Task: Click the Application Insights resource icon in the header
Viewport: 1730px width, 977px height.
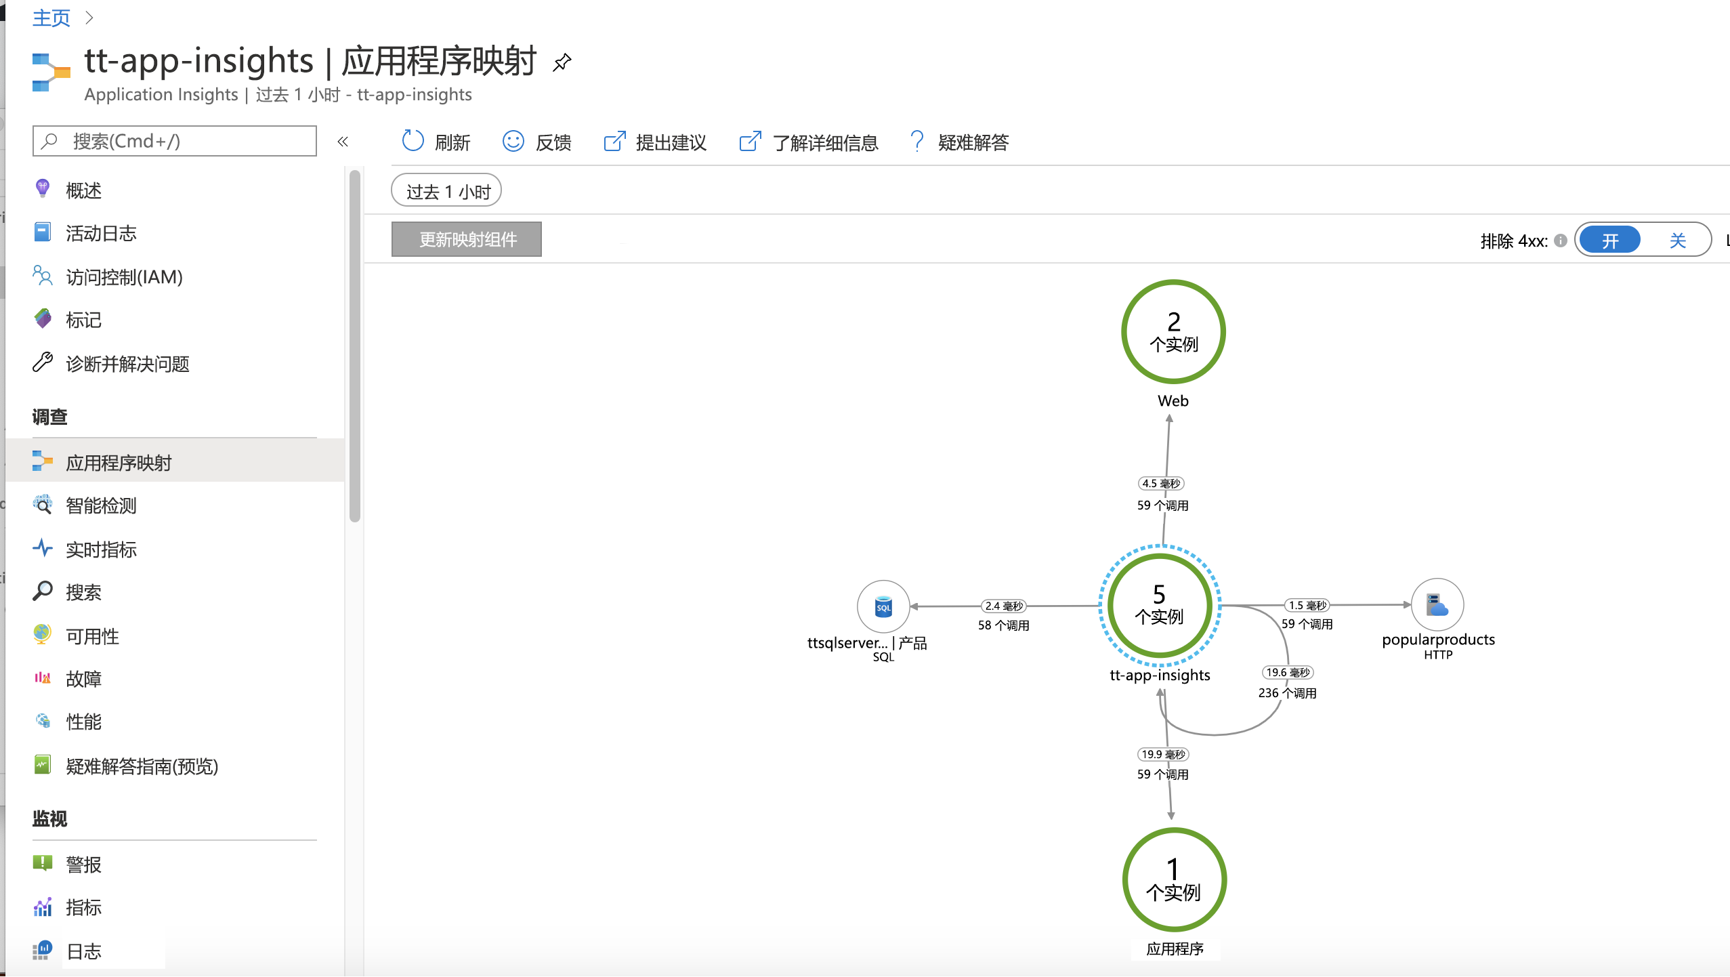Action: click(51, 72)
